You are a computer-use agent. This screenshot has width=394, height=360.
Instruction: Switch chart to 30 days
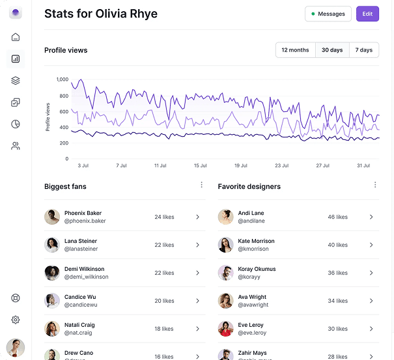(332, 50)
